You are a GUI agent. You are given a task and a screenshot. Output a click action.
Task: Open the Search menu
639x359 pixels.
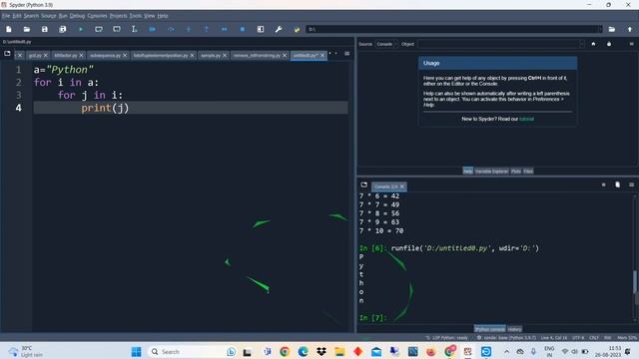(x=31, y=16)
